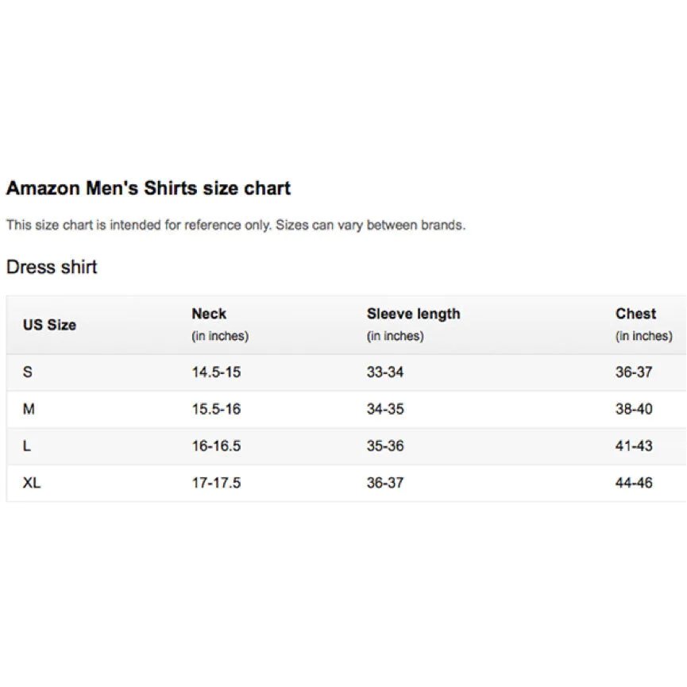Select the 'Dress shirt' subheading
687x687 pixels.
pyautogui.click(x=52, y=267)
